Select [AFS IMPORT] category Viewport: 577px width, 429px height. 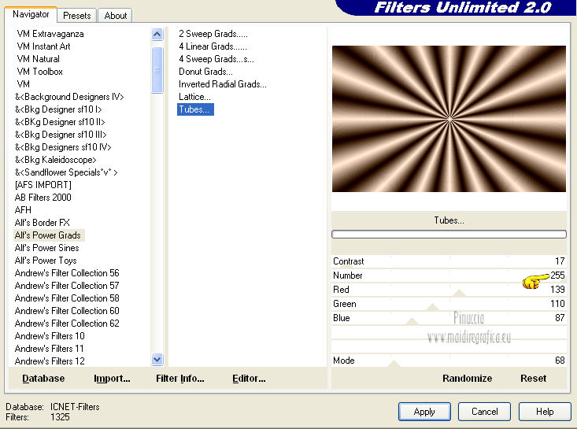(43, 185)
